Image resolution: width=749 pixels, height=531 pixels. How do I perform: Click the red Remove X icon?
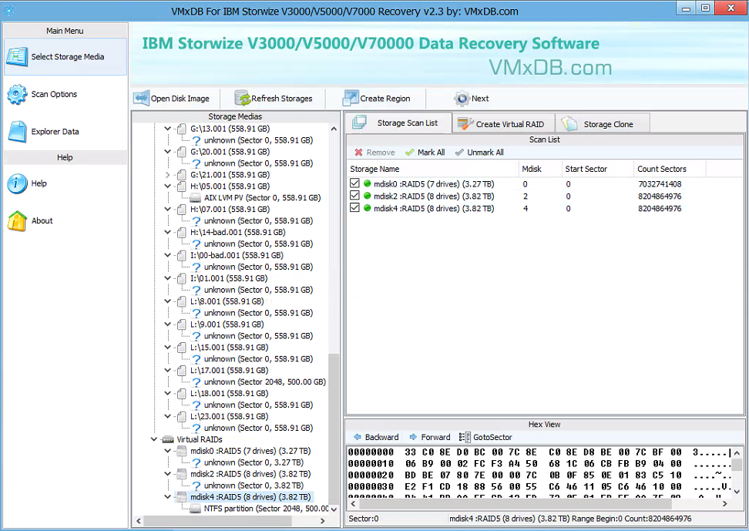click(358, 153)
